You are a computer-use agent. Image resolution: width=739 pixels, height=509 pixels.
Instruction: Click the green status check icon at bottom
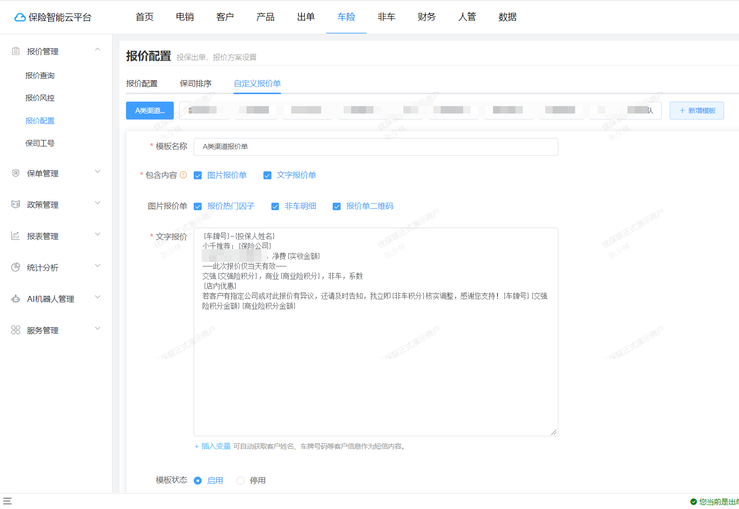(x=693, y=502)
